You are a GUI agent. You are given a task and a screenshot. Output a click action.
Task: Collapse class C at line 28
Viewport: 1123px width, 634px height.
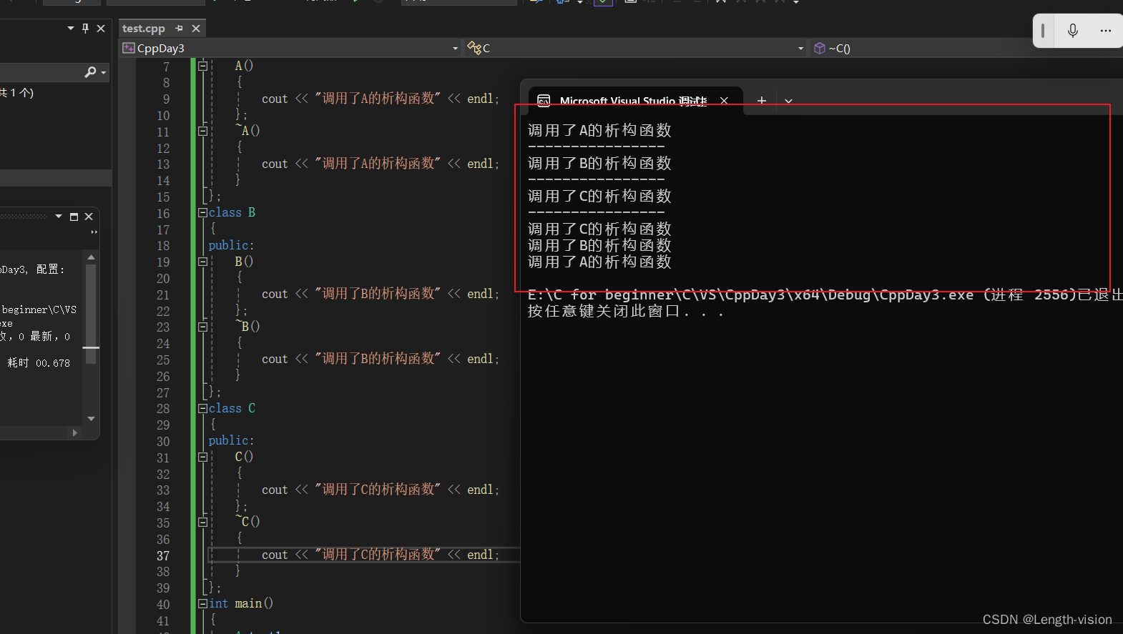click(x=202, y=408)
